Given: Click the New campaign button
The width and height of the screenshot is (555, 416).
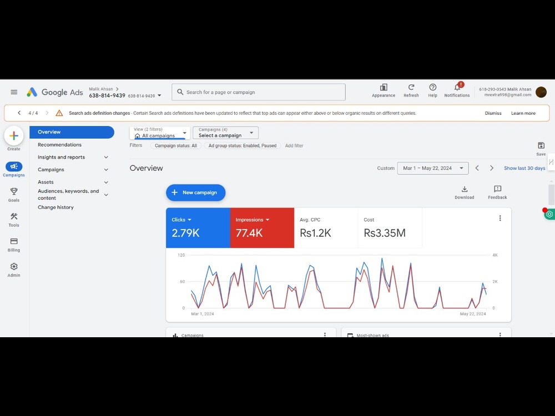Looking at the screenshot, I should (196, 192).
